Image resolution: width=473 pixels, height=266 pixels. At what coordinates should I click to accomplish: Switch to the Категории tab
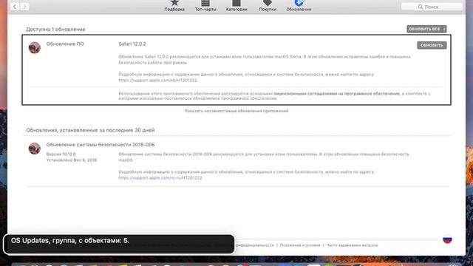[236, 6]
